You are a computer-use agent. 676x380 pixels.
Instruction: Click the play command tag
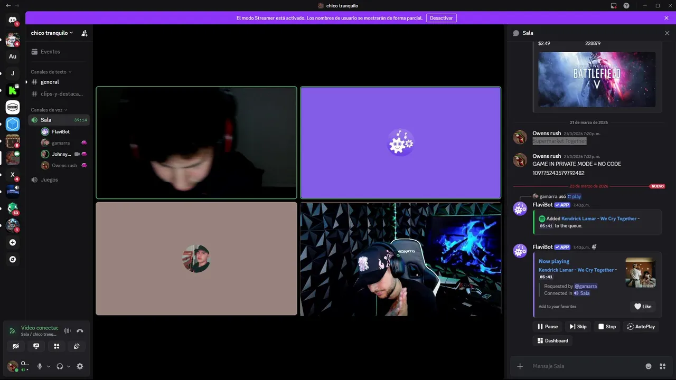575,196
